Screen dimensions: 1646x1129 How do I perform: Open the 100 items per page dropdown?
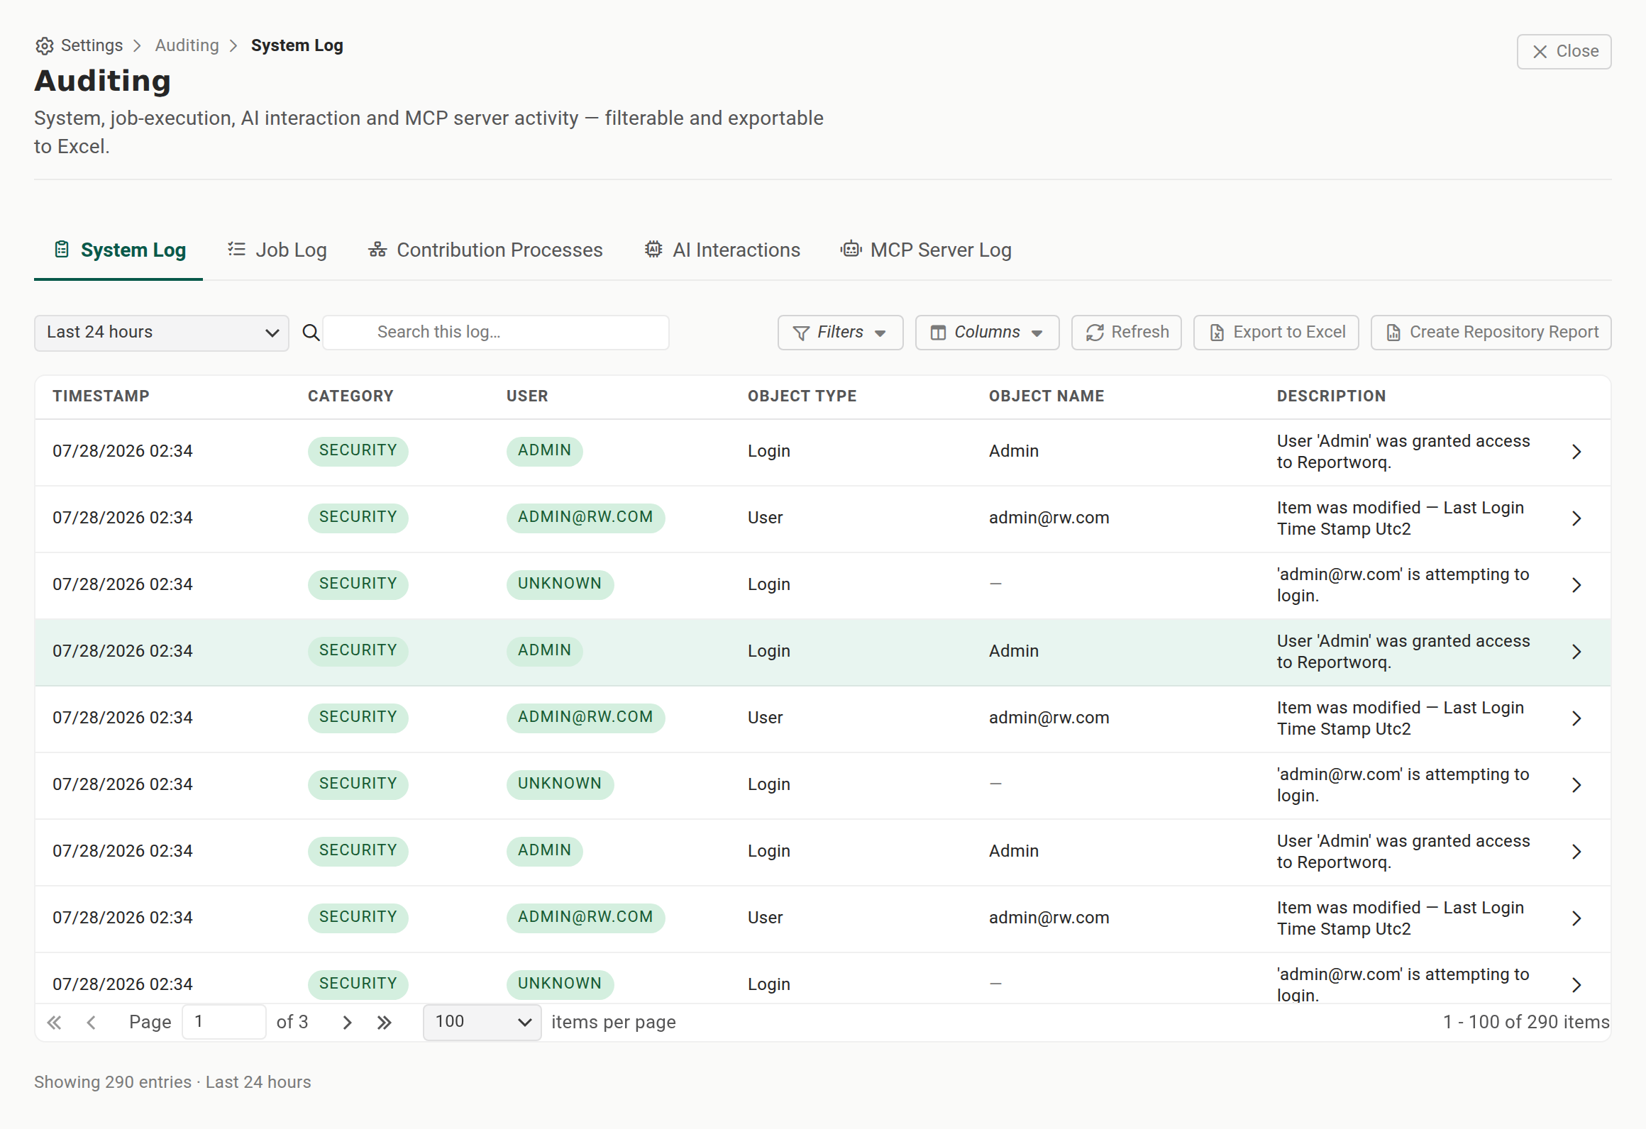[482, 1023]
